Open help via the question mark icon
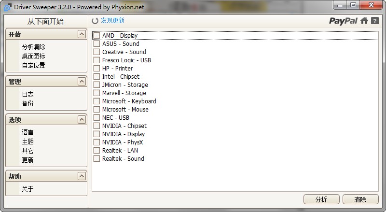This screenshot has height=212, width=386. click(x=374, y=21)
